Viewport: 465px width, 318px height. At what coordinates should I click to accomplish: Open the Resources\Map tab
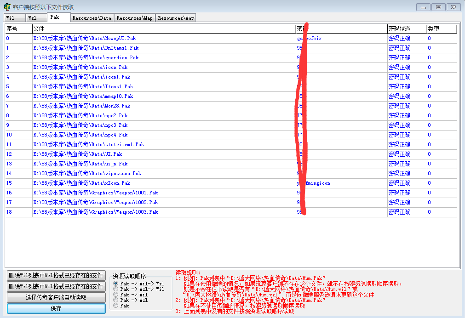click(x=135, y=18)
